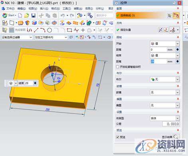Image resolution: width=188 pixels, height=156 pixels.
Task: Collapse the Section group chevron
Action: 178,8
